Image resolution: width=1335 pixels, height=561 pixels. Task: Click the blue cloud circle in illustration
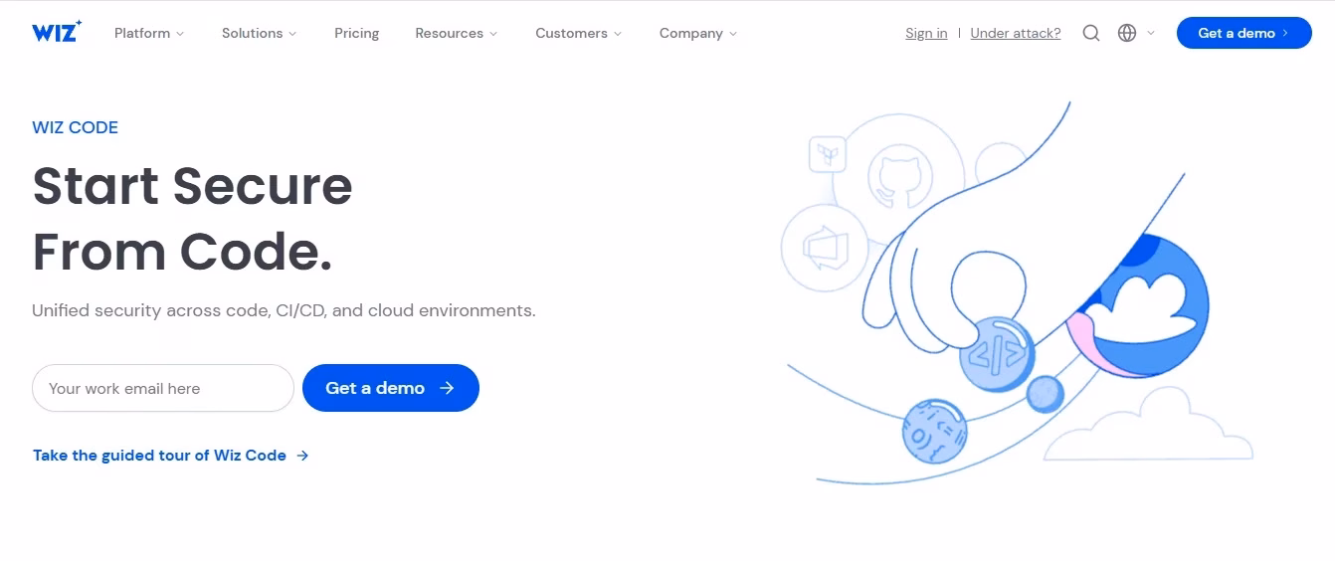[x=1139, y=305]
